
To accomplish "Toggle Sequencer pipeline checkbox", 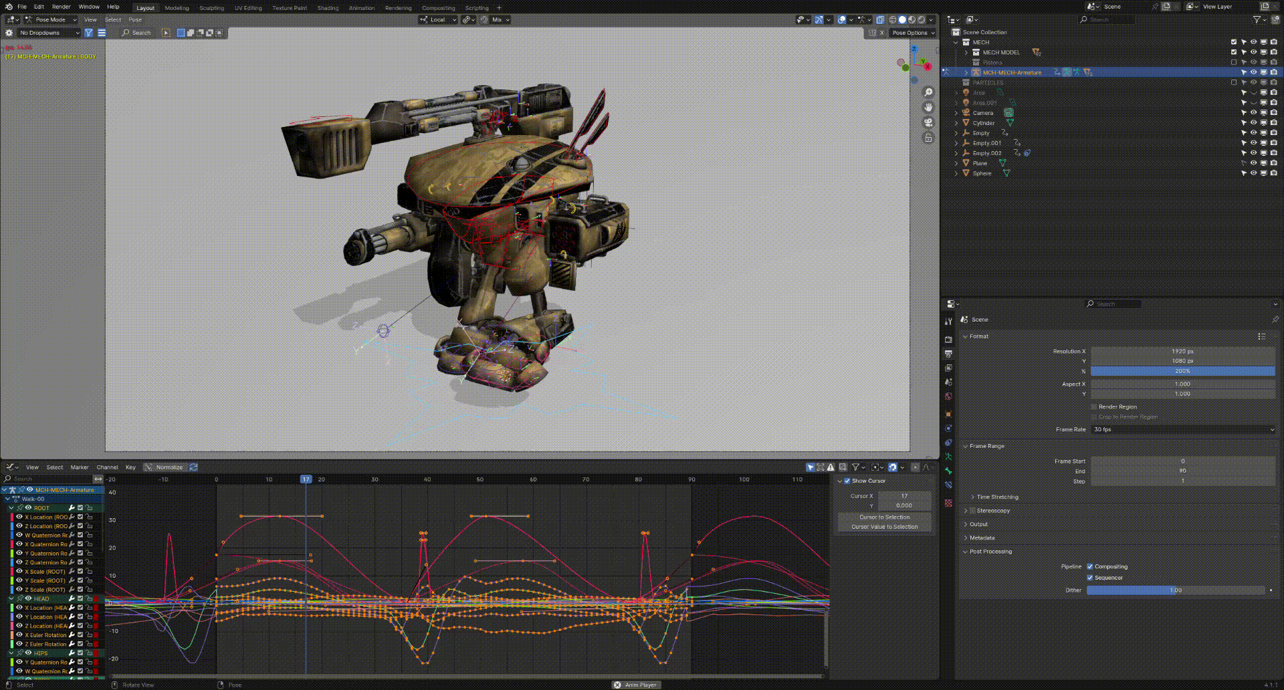I will coord(1090,578).
